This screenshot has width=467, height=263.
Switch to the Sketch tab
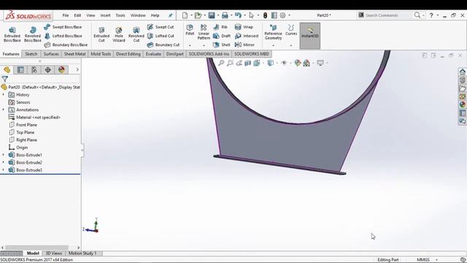[x=31, y=54]
